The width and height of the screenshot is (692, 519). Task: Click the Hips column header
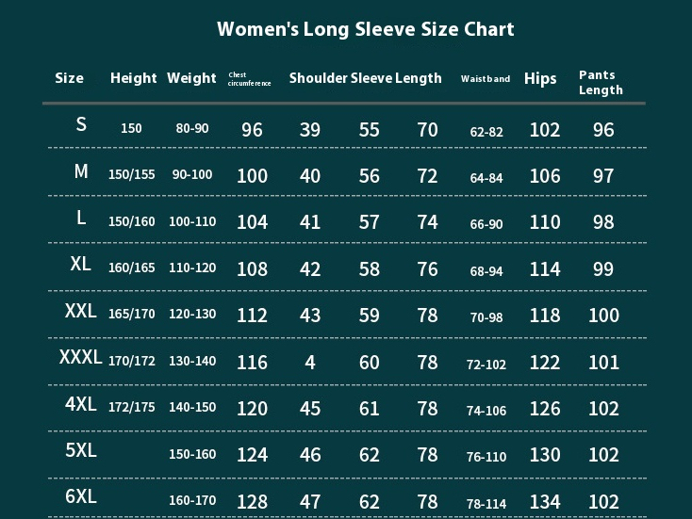point(540,79)
